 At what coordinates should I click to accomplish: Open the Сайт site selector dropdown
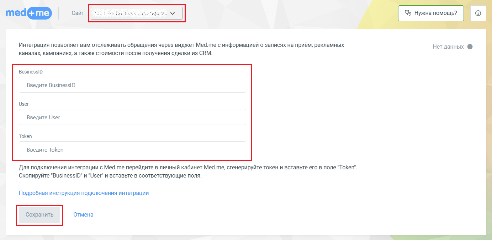tap(136, 13)
